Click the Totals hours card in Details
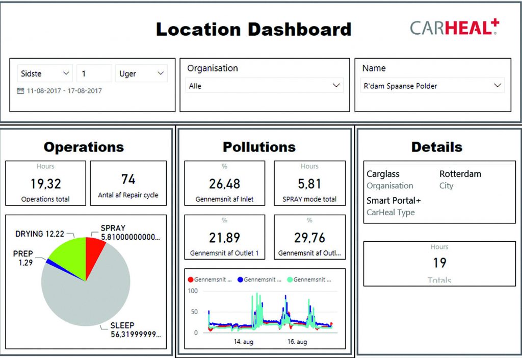This screenshot has width=522, height=358. pos(439,264)
